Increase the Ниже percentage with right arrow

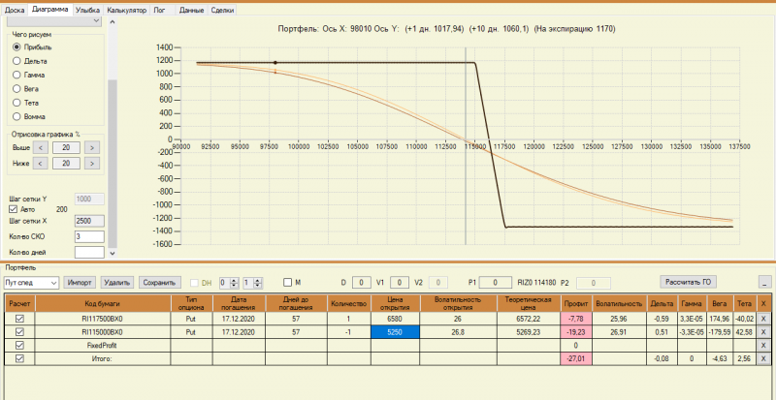91,163
